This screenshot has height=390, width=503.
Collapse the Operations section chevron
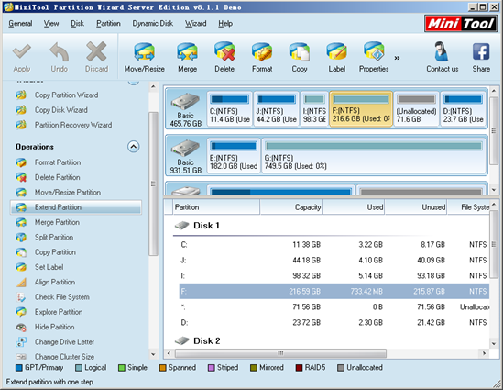coord(134,147)
